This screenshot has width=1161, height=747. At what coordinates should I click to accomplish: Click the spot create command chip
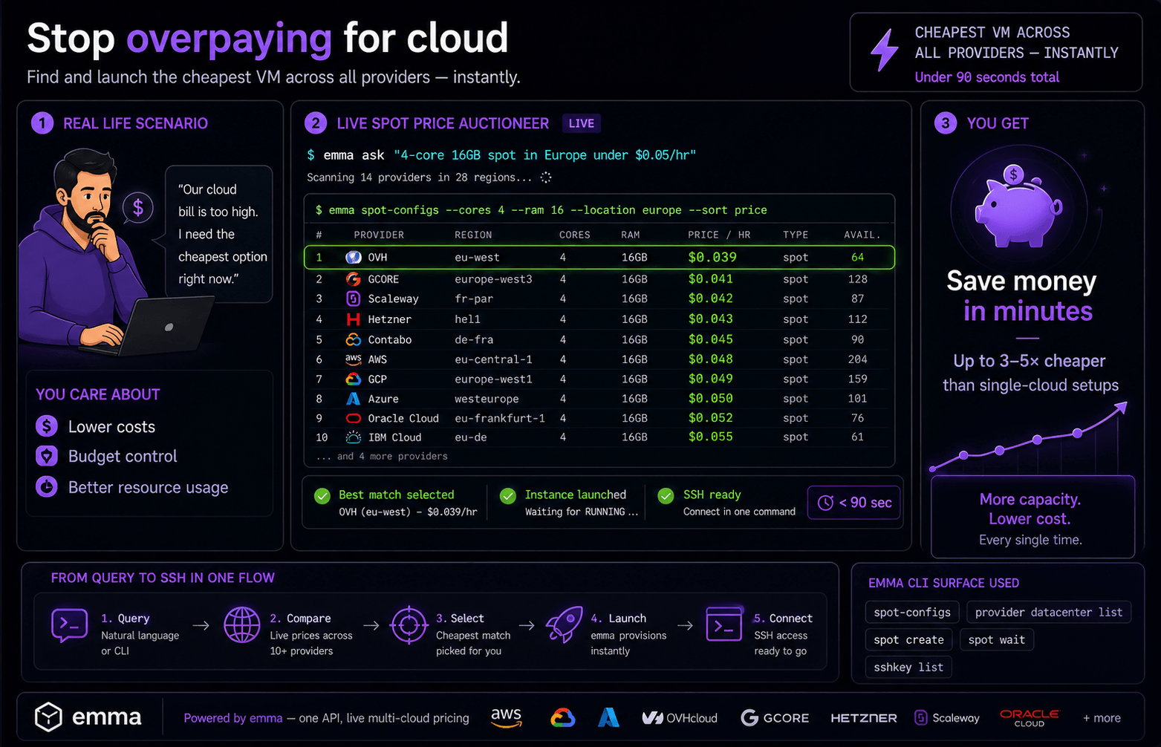click(909, 639)
